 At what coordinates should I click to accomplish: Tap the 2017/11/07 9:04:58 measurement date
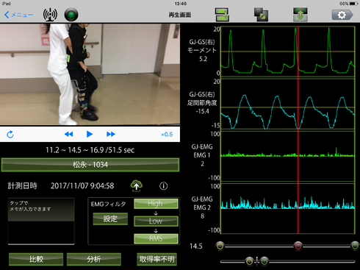pyautogui.click(x=82, y=186)
